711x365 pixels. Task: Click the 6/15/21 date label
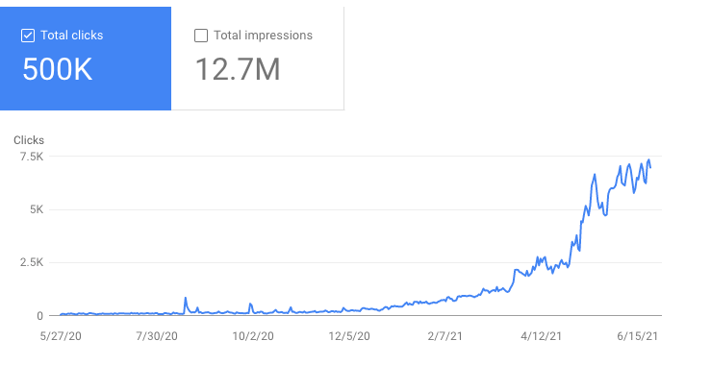coord(637,336)
